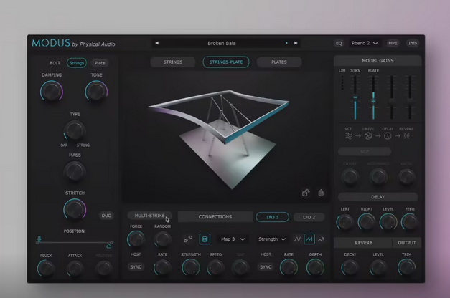Open the Map 3 dropdown
Image resolution: width=450 pixels, height=298 pixels.
point(233,239)
